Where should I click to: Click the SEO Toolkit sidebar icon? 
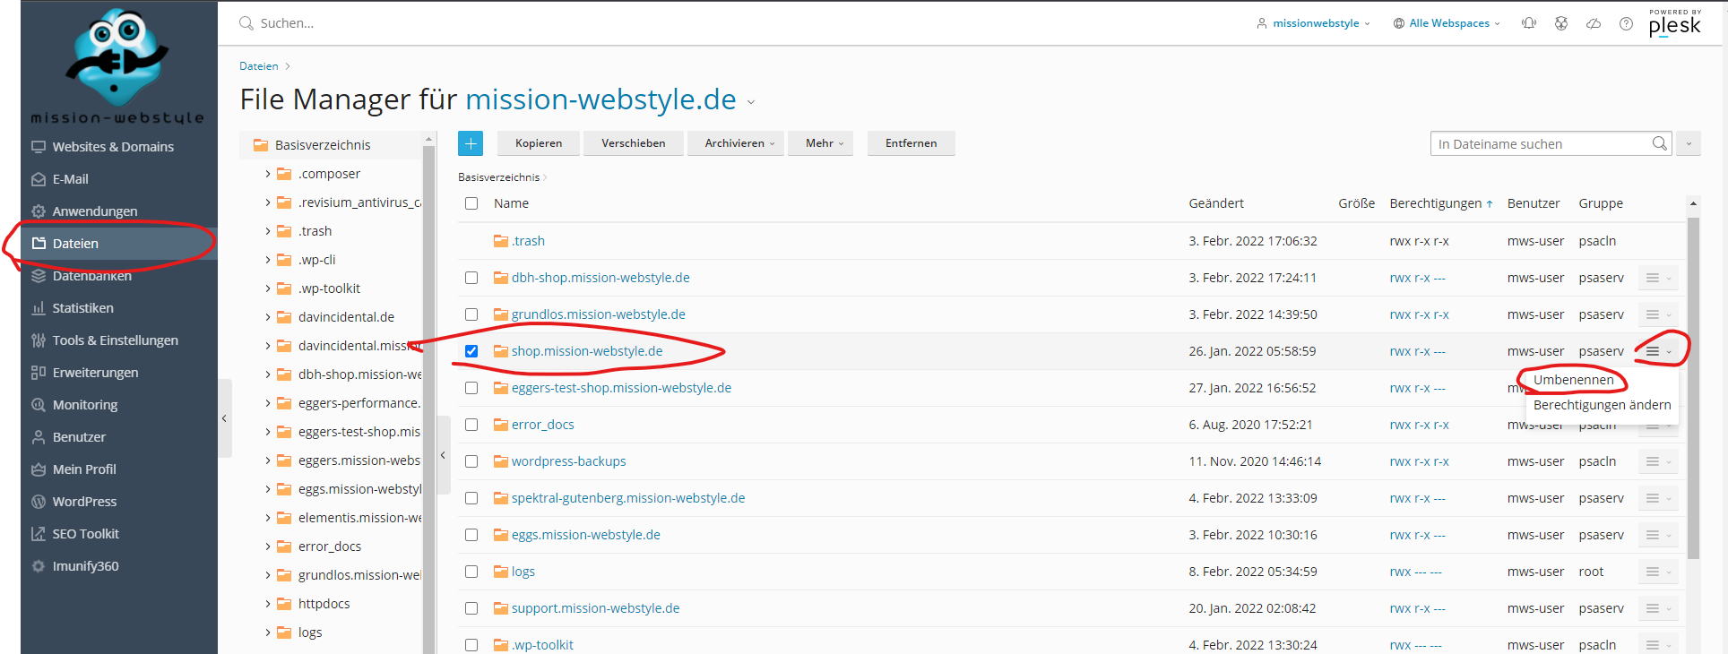pyautogui.click(x=39, y=534)
